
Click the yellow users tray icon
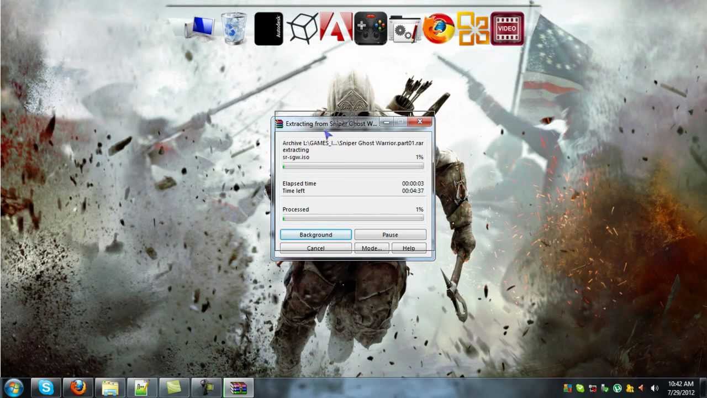(630, 389)
